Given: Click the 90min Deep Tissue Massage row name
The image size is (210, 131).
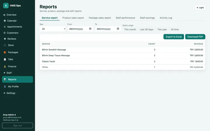Looking at the screenshot, I should (56, 56).
